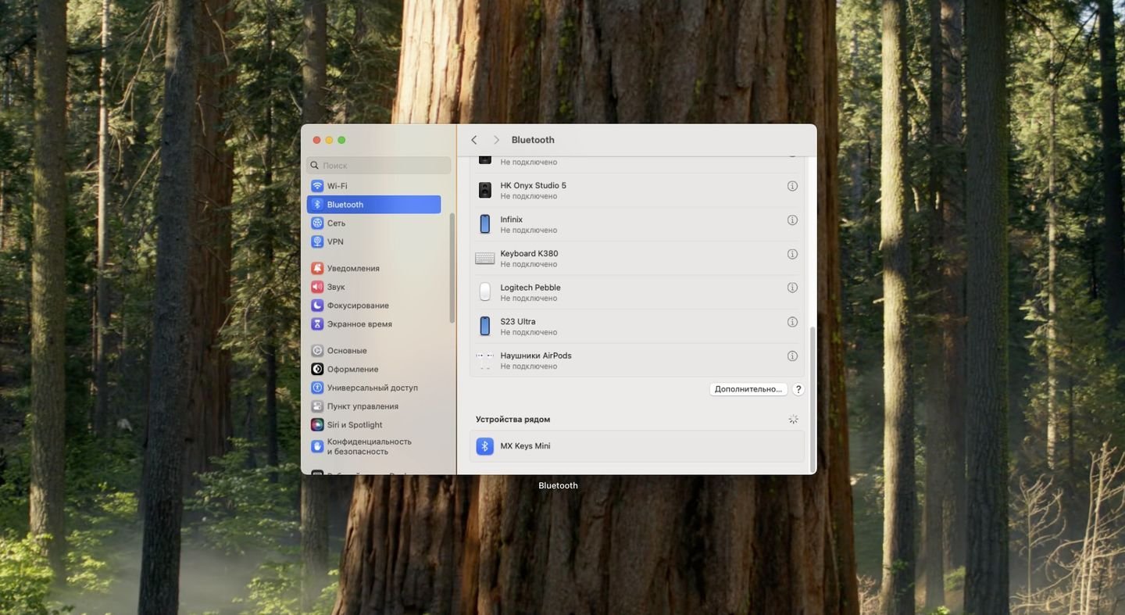The height and width of the screenshot is (615, 1125).
Task: Select the Keyboard K380 name
Action: coord(530,253)
